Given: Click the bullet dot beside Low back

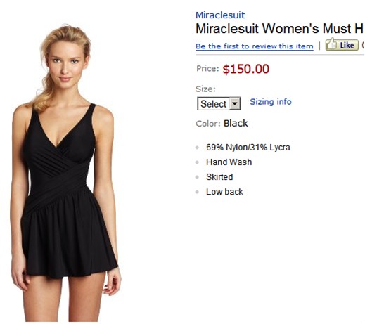Looking at the screenshot, I should coord(197,192).
